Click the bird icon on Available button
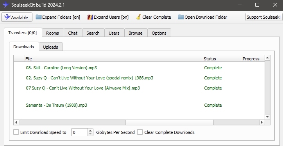283x146 pixels. [7, 17]
